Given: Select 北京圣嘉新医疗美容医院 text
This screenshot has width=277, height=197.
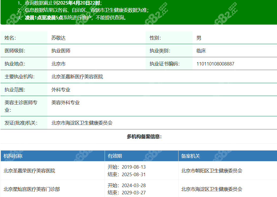Looking at the screenshot, I should click(x=77, y=77).
